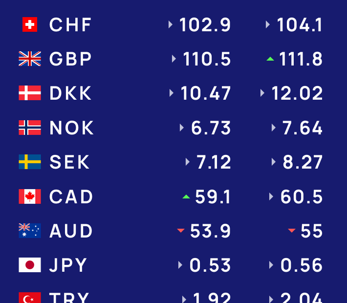
Task: Click the red down arrow beside 55
Action: 292,231
